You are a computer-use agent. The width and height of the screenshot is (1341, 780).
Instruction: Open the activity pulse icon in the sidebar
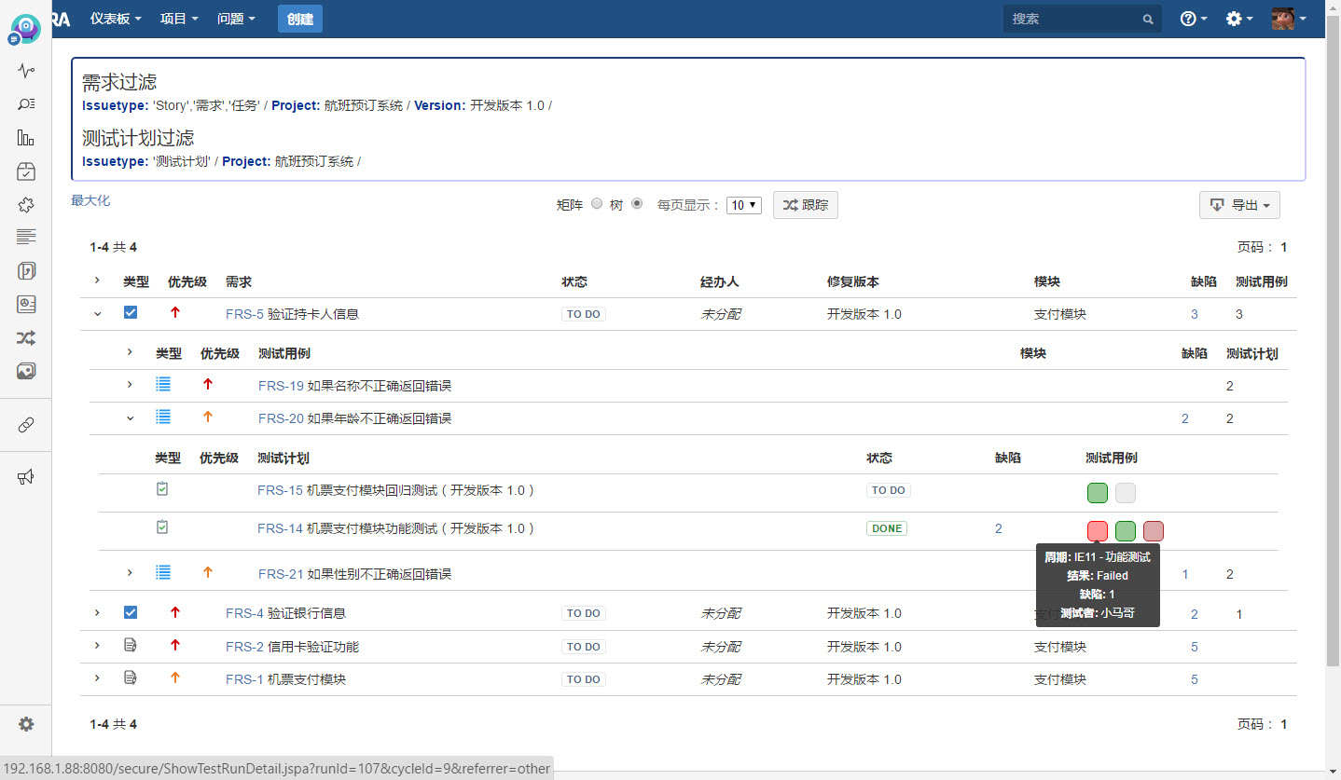(26, 71)
